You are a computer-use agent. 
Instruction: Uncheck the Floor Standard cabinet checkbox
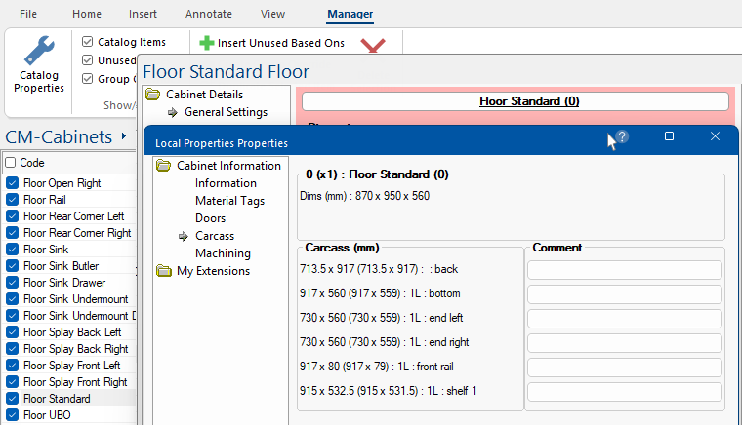(12, 398)
